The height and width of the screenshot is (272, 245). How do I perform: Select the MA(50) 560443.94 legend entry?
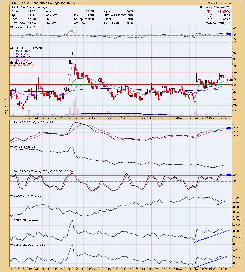23,66
